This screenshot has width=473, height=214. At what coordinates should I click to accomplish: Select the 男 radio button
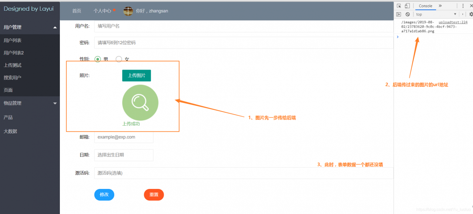pyautogui.click(x=98, y=59)
